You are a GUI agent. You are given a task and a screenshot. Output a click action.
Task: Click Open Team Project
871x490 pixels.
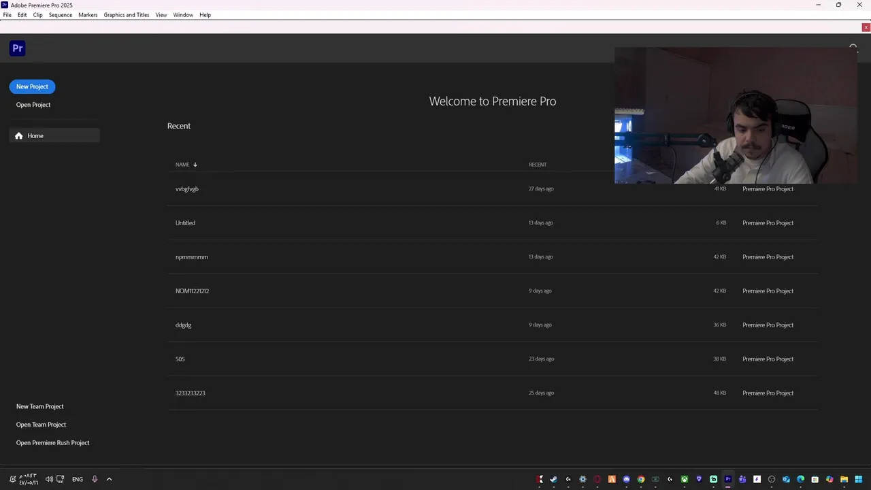pos(42,425)
